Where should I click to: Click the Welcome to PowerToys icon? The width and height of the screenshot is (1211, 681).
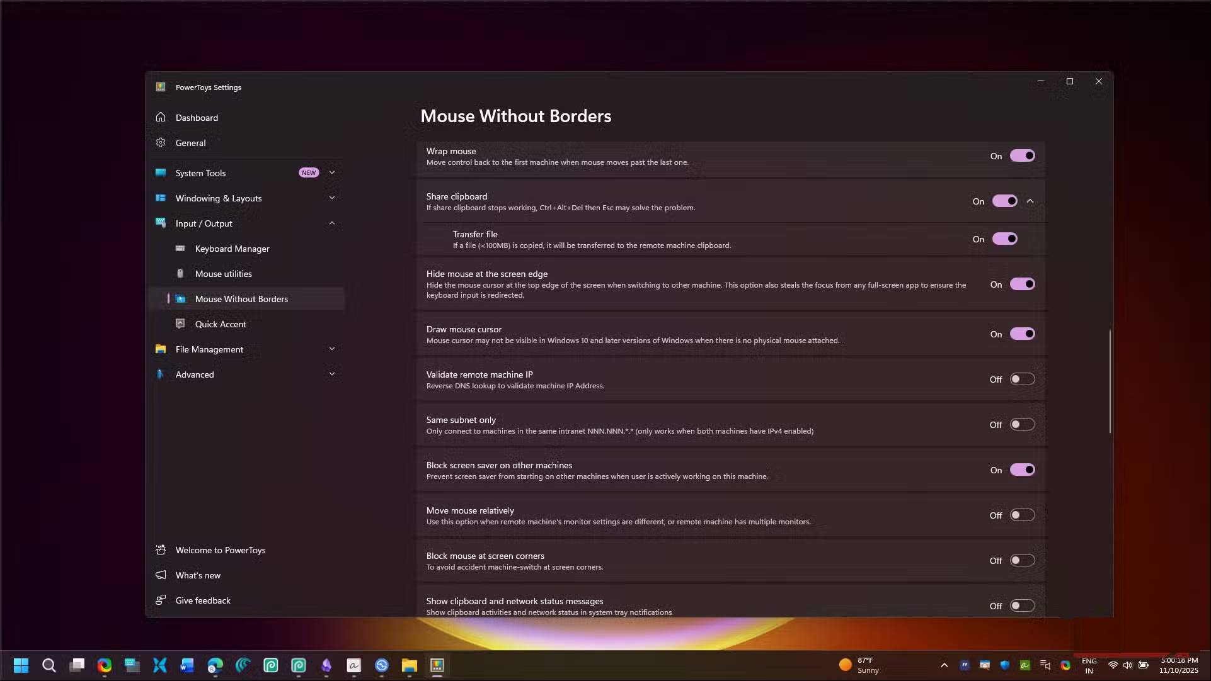pyautogui.click(x=161, y=550)
